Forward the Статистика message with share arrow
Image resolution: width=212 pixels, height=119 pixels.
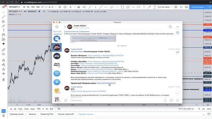[178, 52]
